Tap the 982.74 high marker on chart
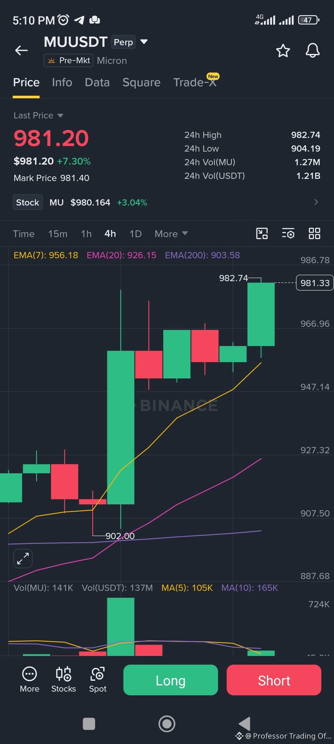This screenshot has width=334, height=744. 233,278
